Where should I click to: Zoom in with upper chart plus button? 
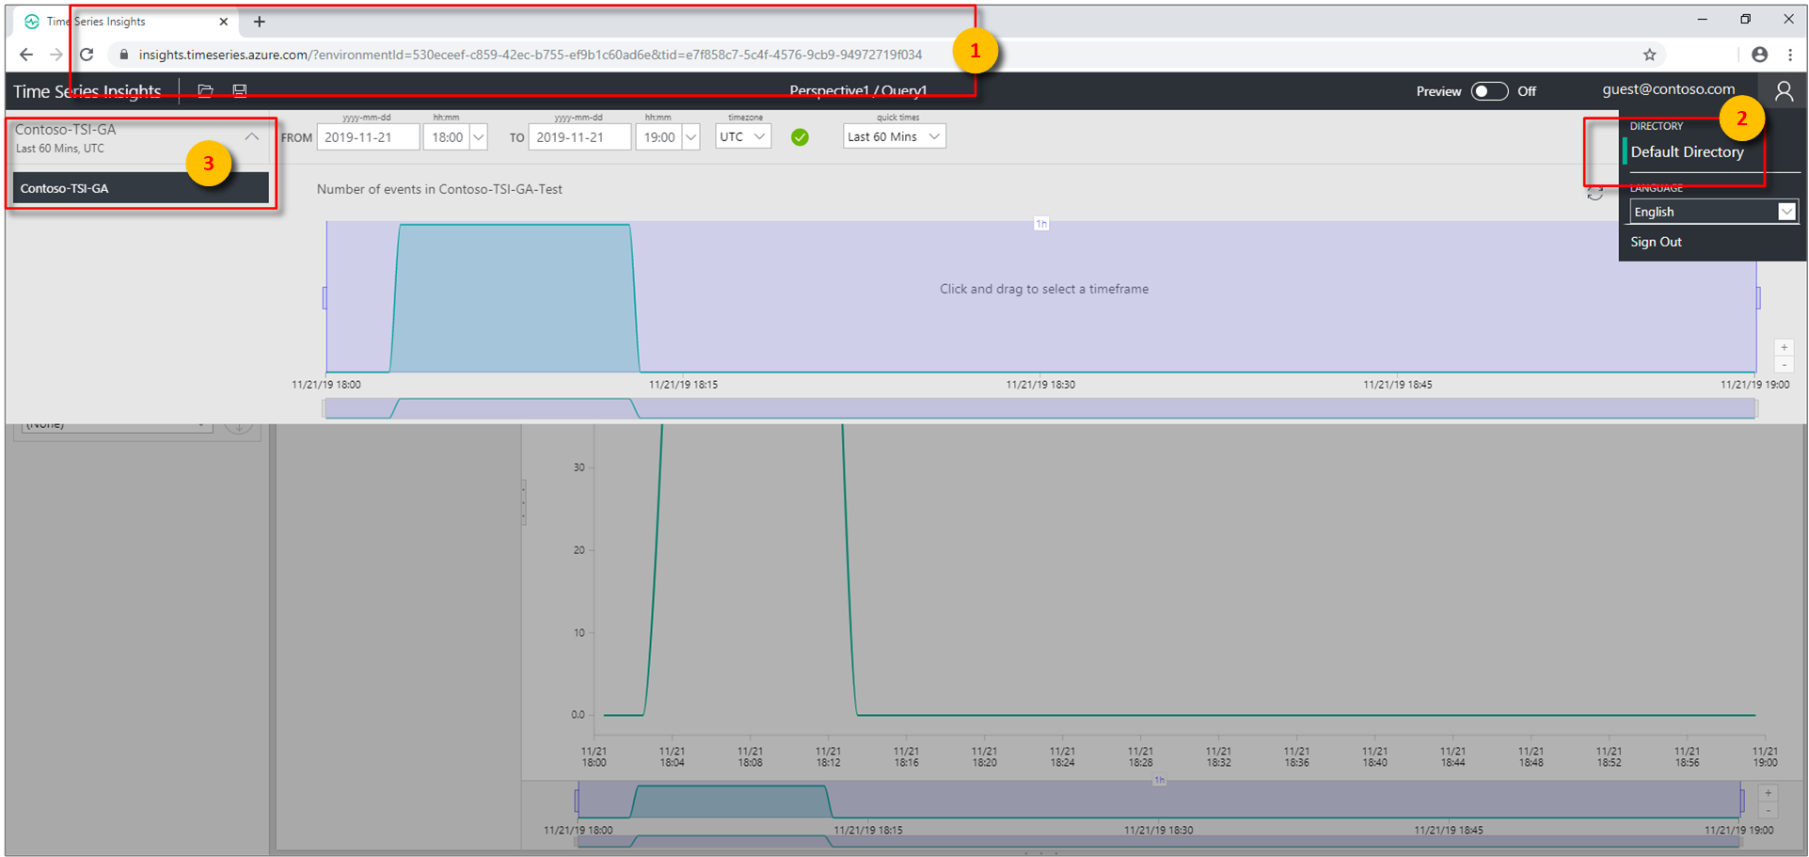(x=1784, y=348)
